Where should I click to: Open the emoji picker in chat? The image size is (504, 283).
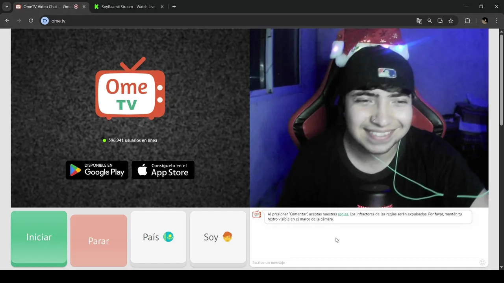point(482,263)
